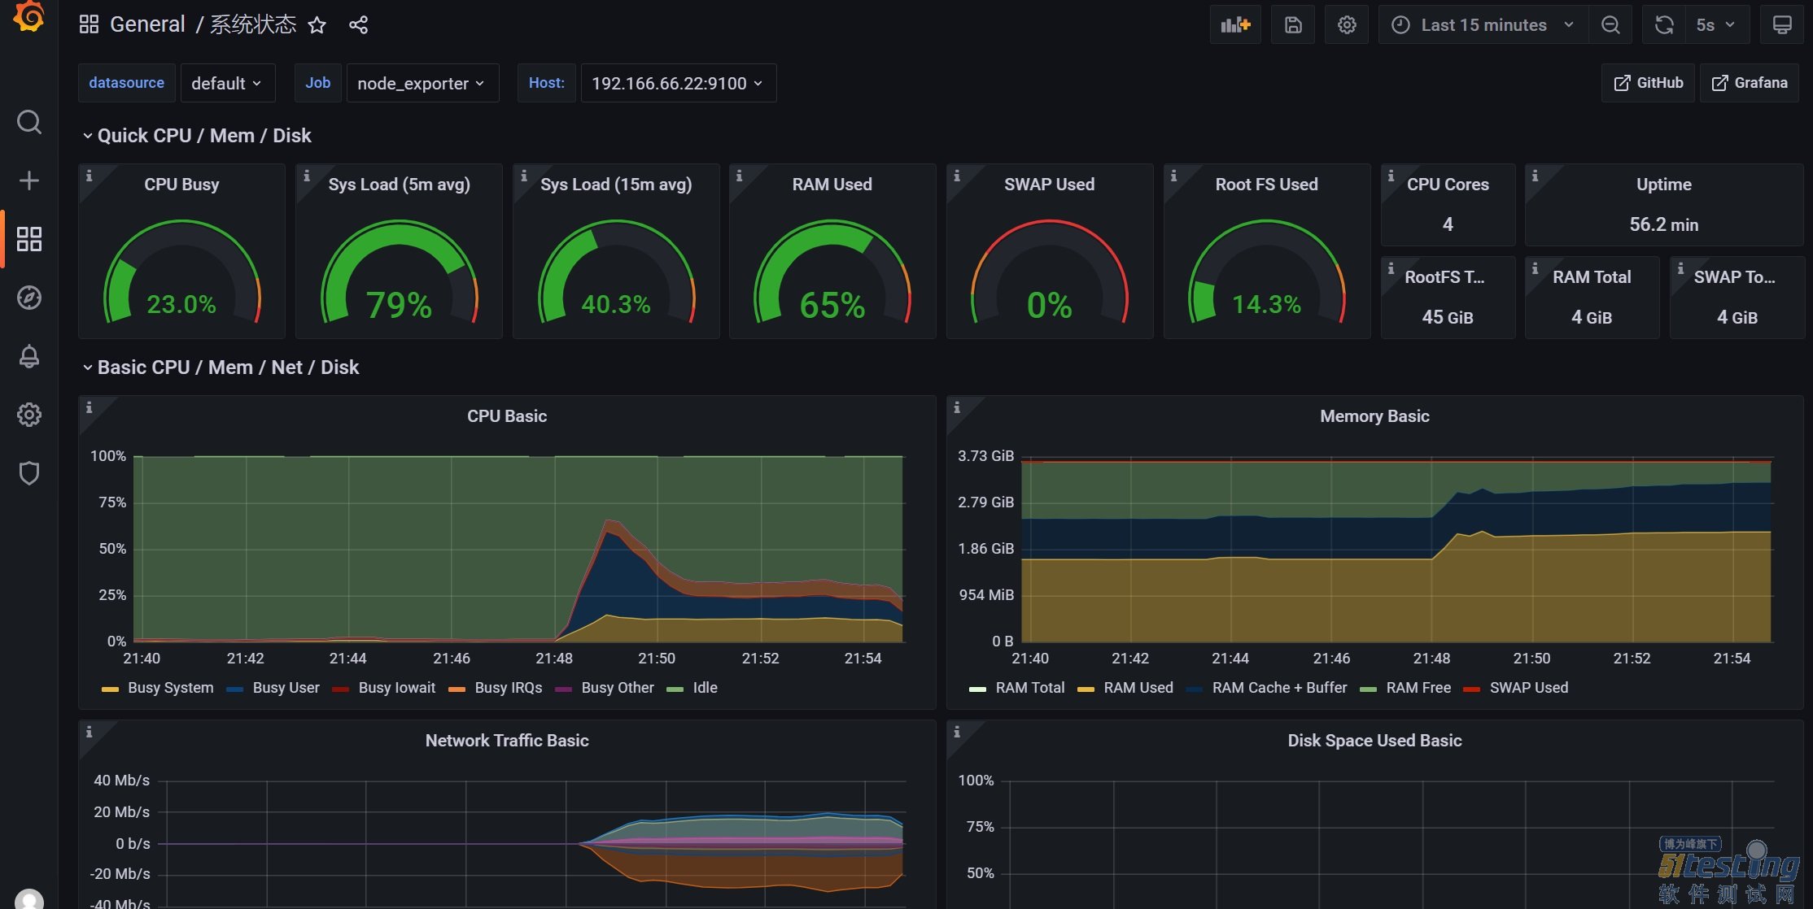Open the dashboard search in sidebar
This screenshot has height=909, width=1813.
tap(29, 122)
